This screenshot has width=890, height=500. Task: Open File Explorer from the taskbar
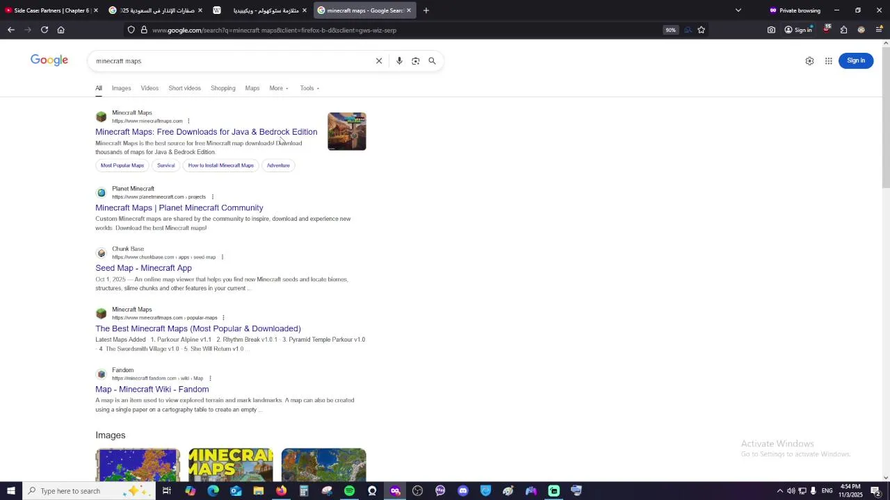[258, 491]
